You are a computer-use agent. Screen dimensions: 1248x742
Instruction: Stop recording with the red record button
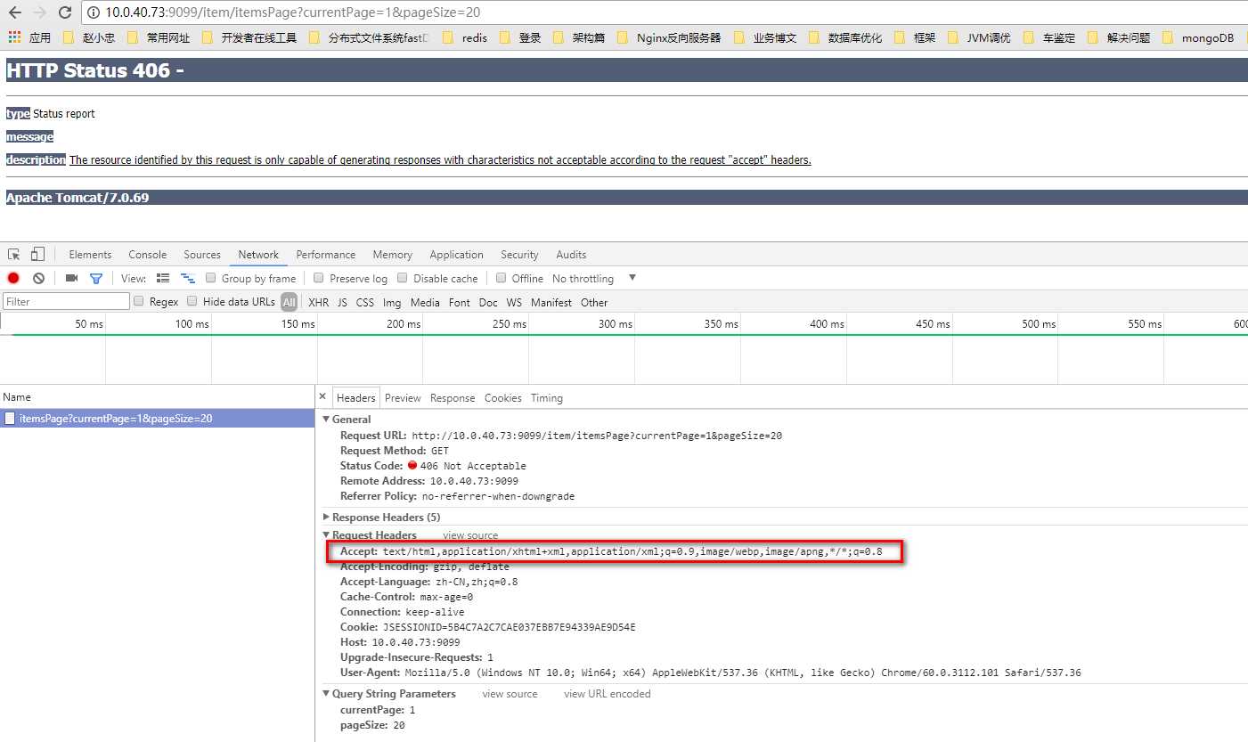(x=13, y=278)
